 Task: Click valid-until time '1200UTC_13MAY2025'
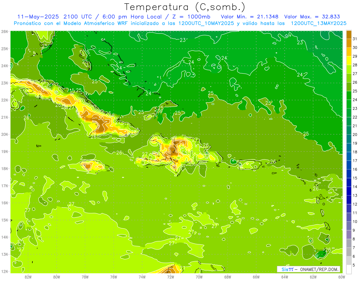(x=319, y=23)
